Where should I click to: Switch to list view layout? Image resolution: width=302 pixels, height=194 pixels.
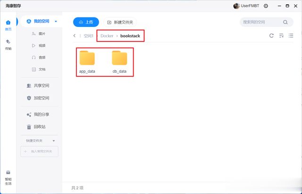coord(291,36)
